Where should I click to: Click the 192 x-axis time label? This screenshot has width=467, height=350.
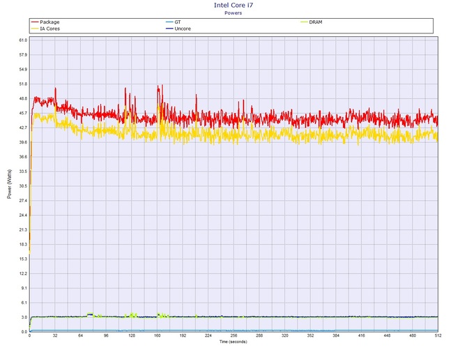click(x=183, y=335)
